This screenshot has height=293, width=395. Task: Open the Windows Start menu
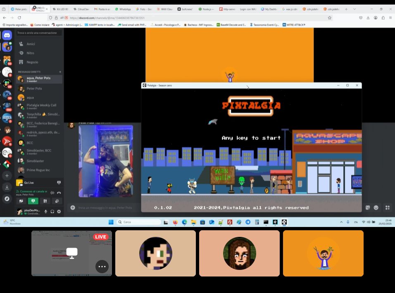point(111,222)
